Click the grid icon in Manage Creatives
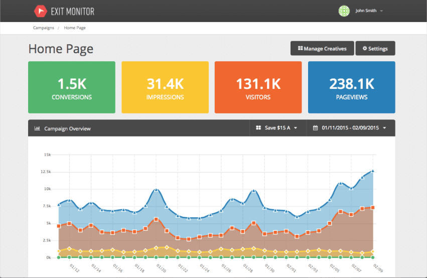The width and height of the screenshot is (427, 278). [300, 49]
